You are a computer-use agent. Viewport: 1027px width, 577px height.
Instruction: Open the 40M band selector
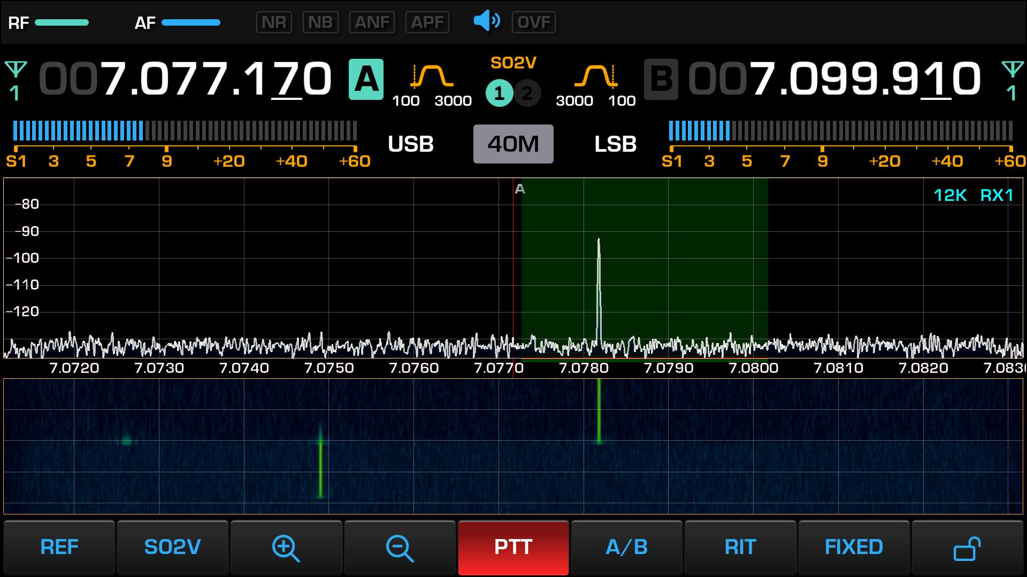[x=513, y=144]
